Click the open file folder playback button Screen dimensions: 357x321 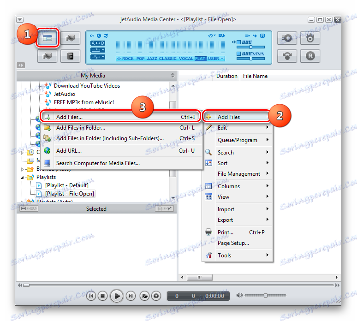(x=144, y=296)
